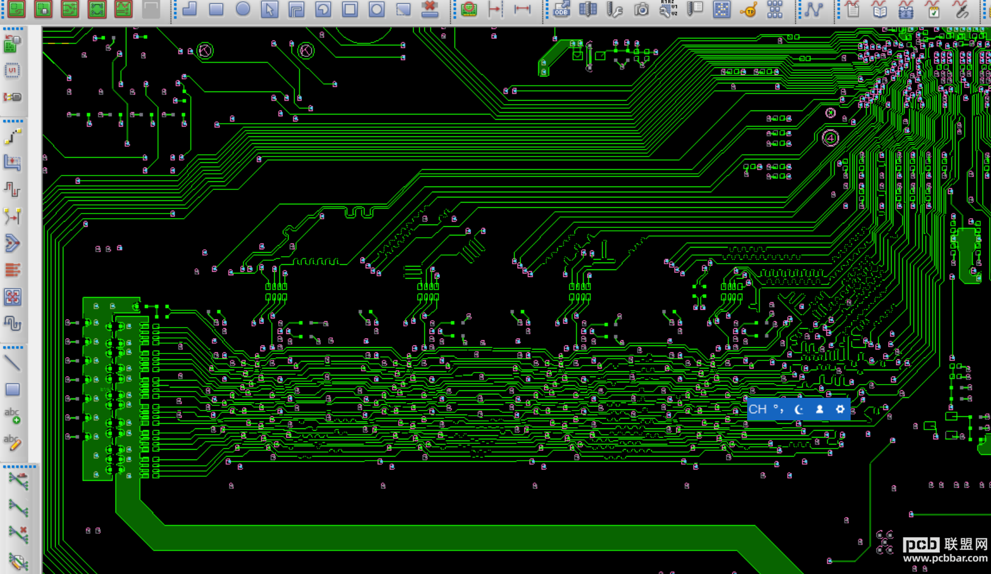Select the Slide tool in left sidebar

[x=13, y=163]
